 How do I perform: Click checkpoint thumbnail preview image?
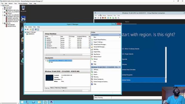pyautogui.click(x=49, y=78)
